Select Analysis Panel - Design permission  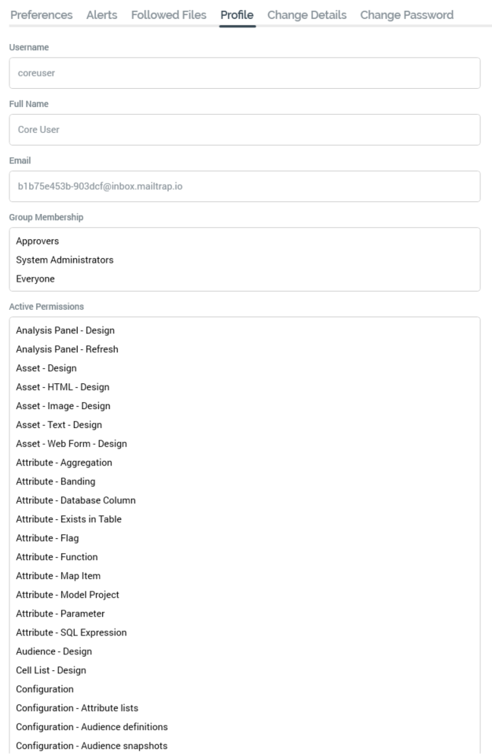[65, 330]
